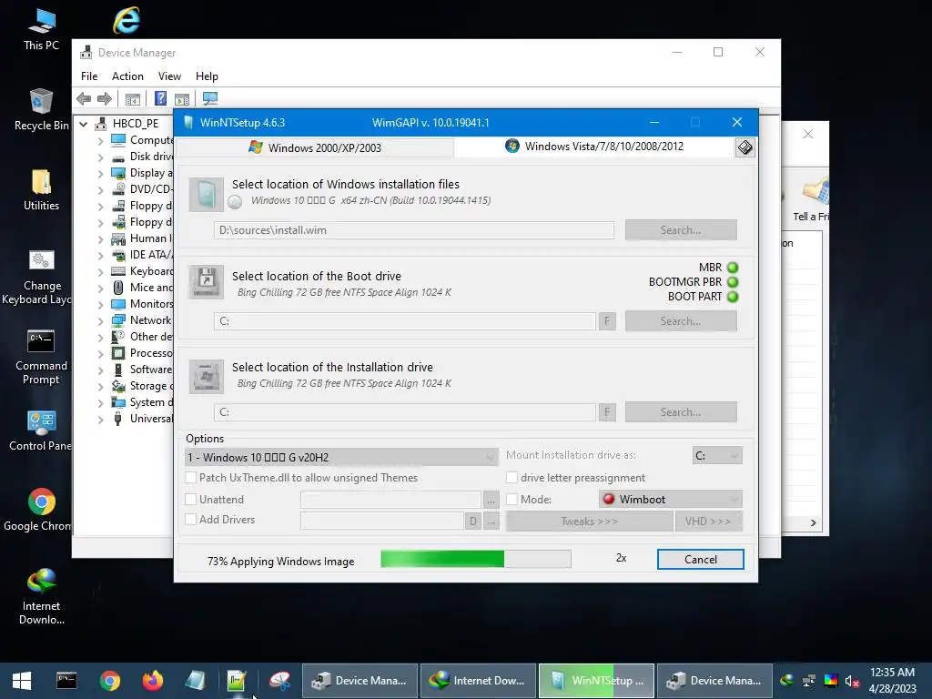The width and height of the screenshot is (932, 699).
Task: Click F format button beside Boot drive
Action: click(x=607, y=321)
